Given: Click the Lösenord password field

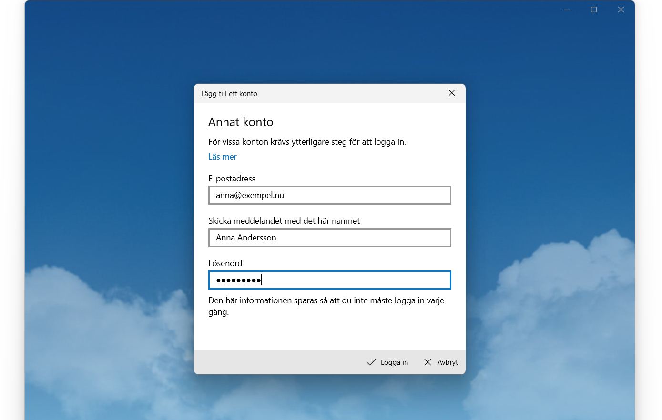Looking at the screenshot, I should (x=329, y=280).
